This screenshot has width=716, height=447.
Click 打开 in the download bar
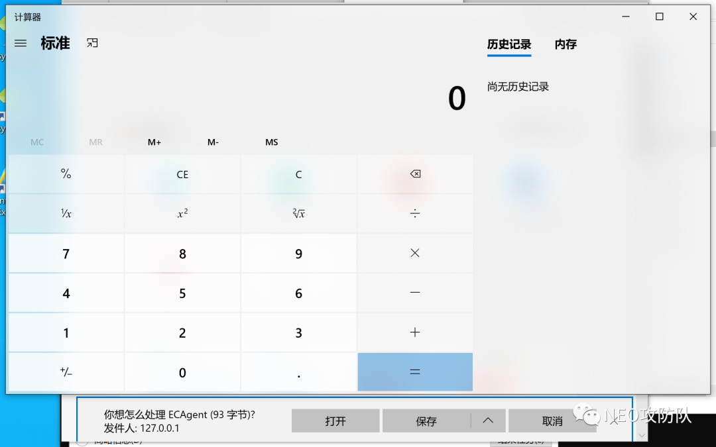(x=335, y=421)
